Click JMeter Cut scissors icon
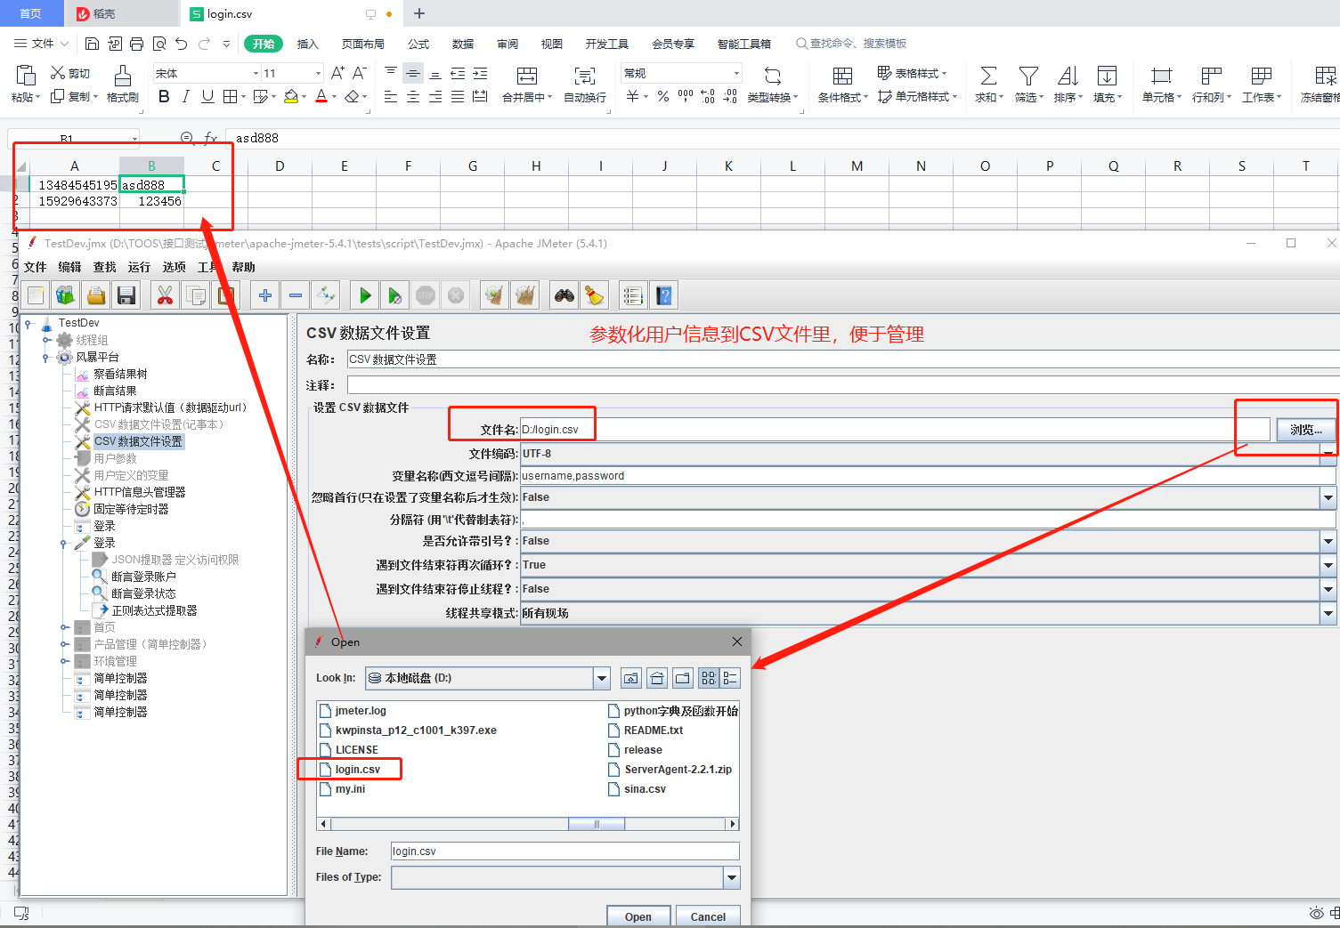 point(165,295)
